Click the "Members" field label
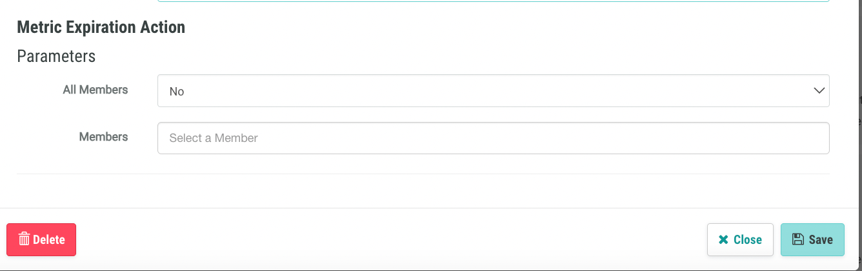The width and height of the screenshot is (862, 271). pos(103,137)
